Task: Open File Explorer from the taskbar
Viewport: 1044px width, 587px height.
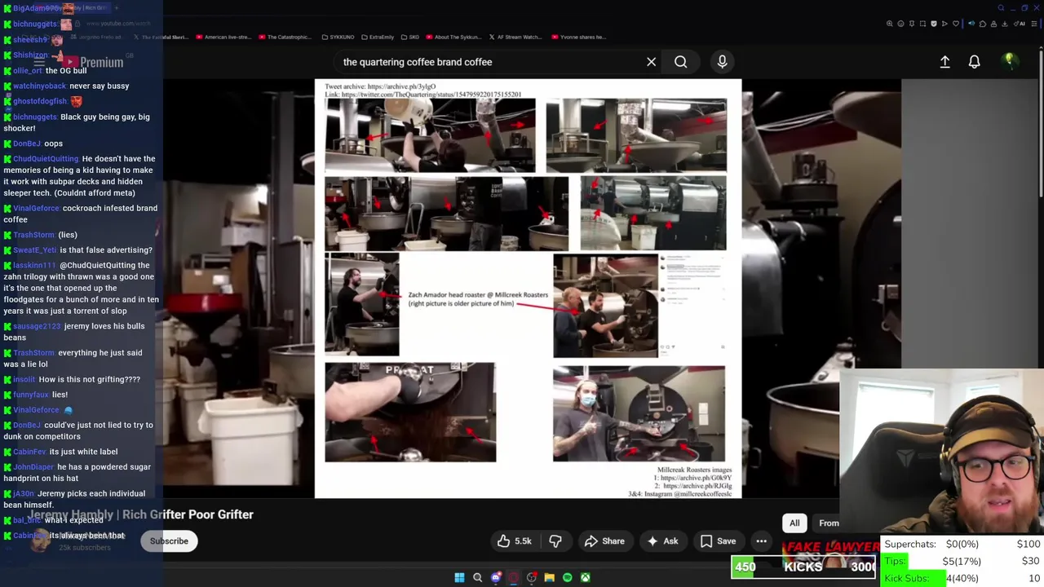Action: click(550, 577)
